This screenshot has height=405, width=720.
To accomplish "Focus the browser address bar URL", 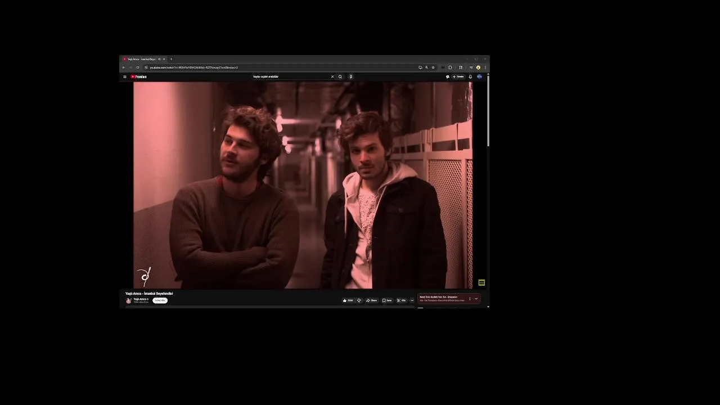I will (x=193, y=67).
